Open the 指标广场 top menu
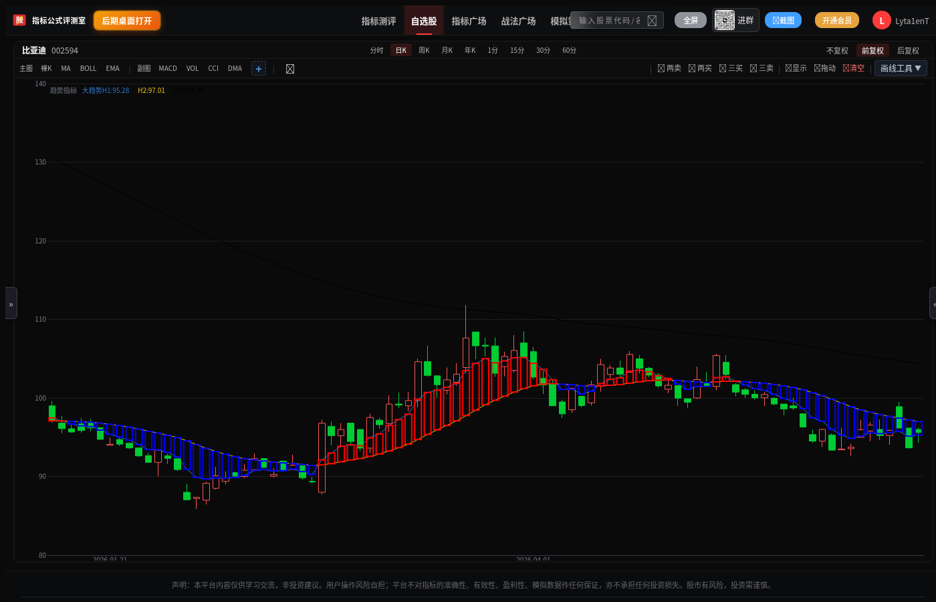This screenshot has height=602, width=936. [x=469, y=21]
